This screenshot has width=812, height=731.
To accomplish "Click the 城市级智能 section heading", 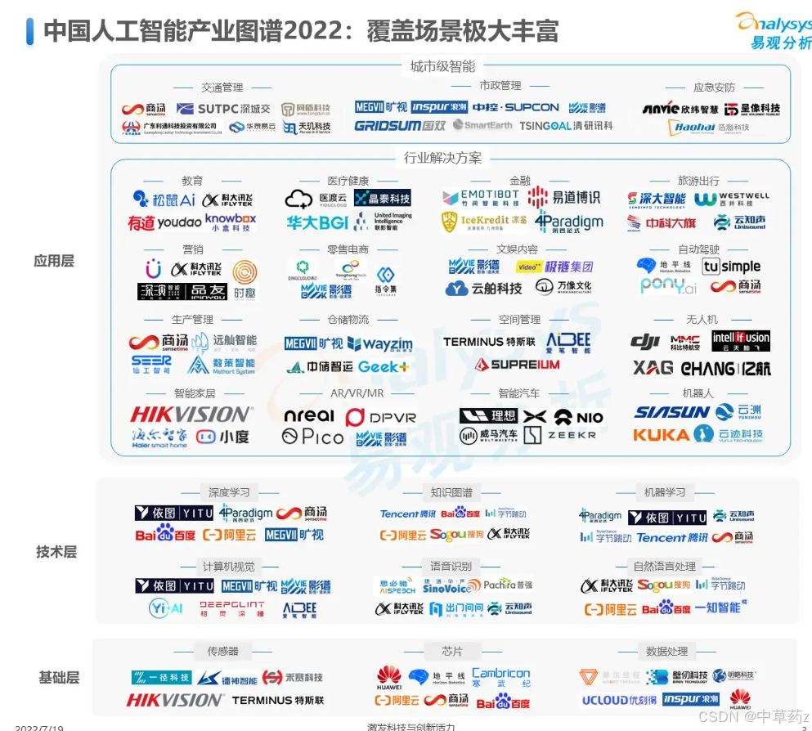I will [442, 66].
